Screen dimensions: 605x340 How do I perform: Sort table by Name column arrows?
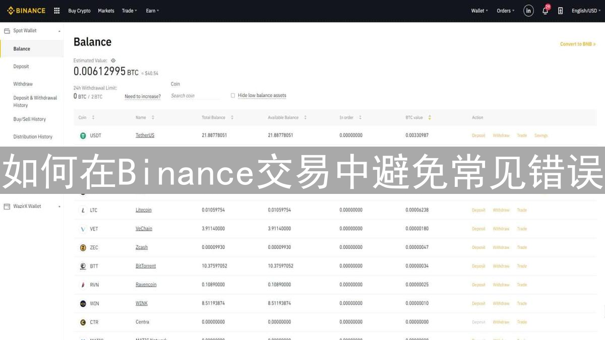pos(153,117)
